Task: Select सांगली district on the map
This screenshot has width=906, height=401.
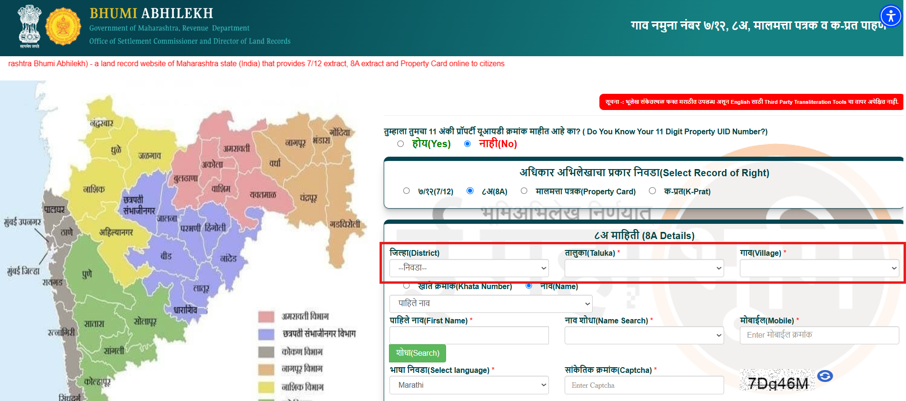Action: [x=114, y=351]
